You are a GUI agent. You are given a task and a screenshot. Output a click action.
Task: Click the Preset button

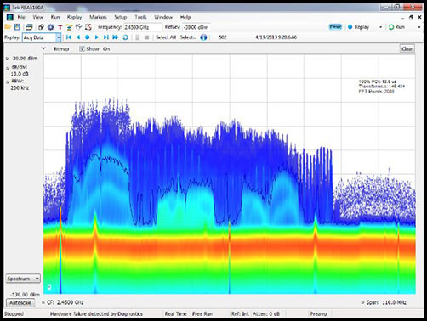[335, 27]
